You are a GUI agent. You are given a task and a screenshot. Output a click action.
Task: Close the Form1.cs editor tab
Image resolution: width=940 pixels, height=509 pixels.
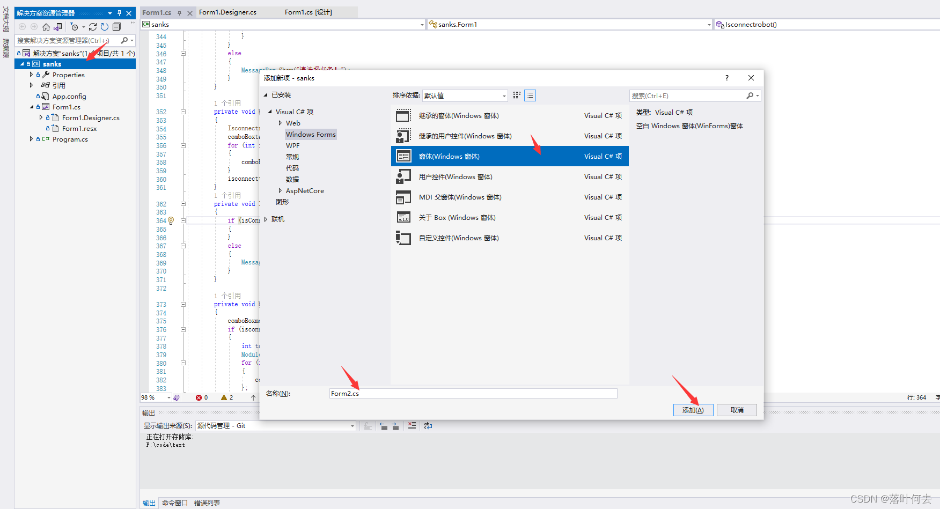(189, 13)
